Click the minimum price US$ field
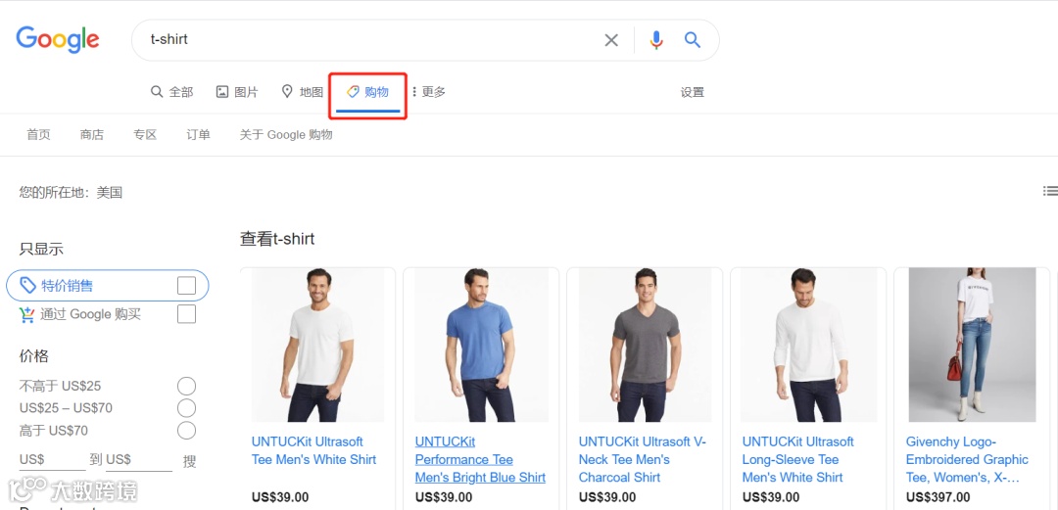 coord(52,460)
